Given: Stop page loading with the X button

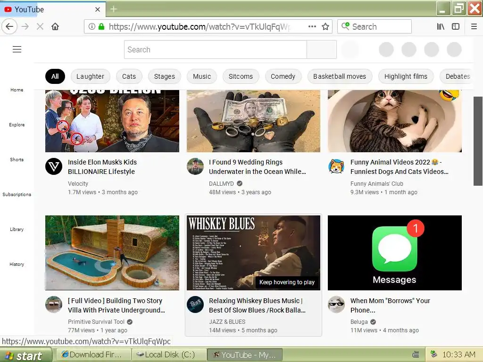Looking at the screenshot, I should click(x=40, y=26).
